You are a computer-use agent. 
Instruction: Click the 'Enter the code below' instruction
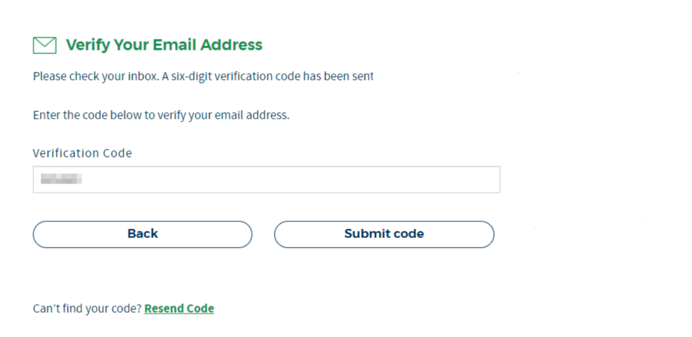[x=161, y=116]
